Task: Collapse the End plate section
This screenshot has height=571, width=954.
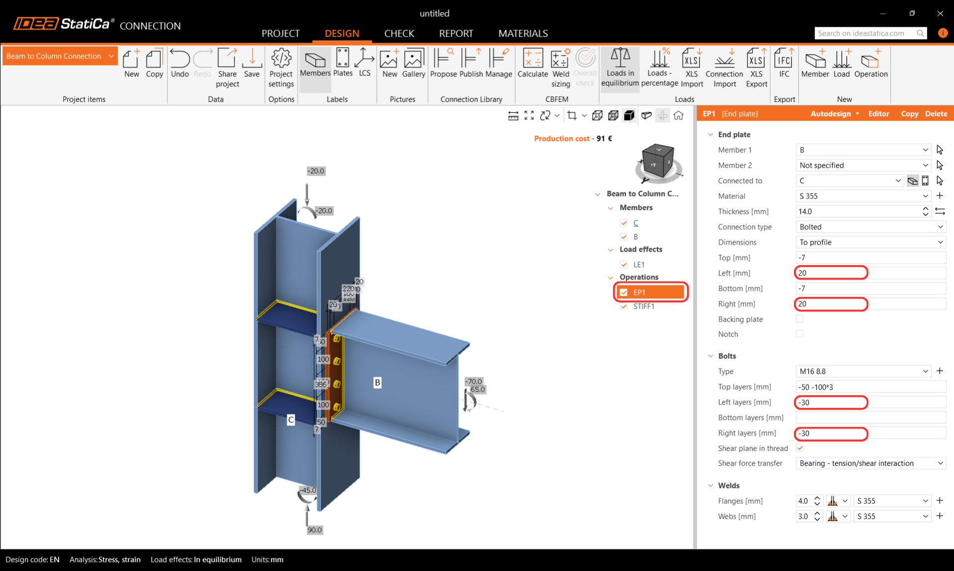Action: point(710,135)
